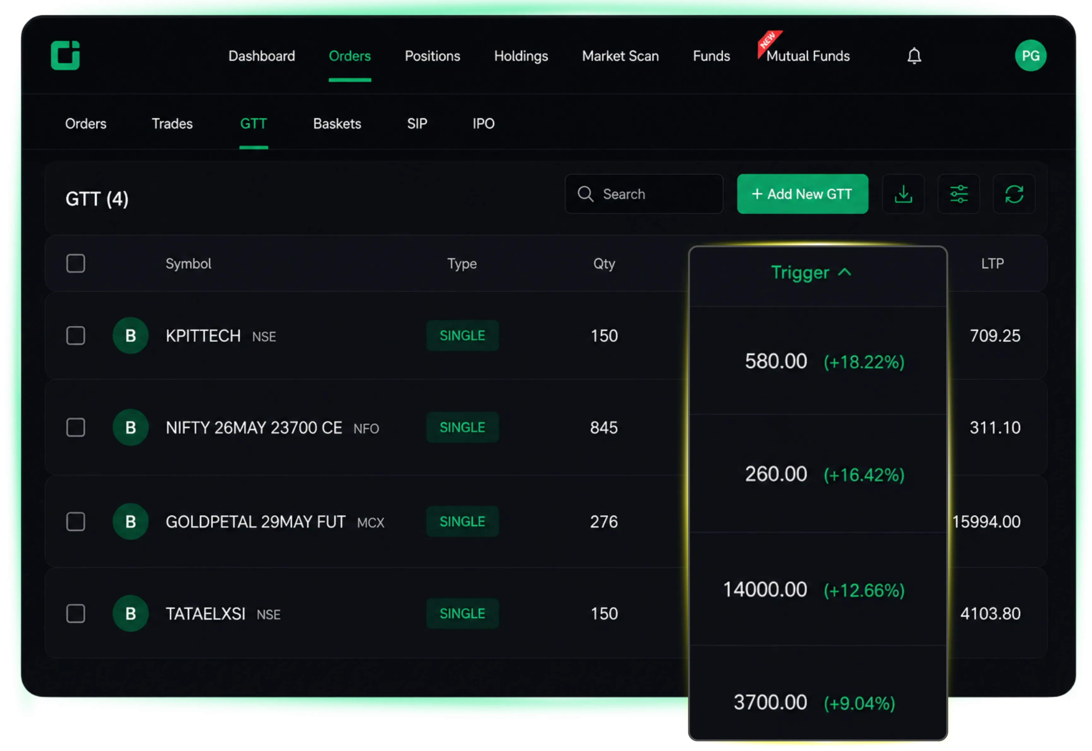Screen dimensions: 1092x751
Task: Select the GTT sub-tab
Action: click(253, 124)
